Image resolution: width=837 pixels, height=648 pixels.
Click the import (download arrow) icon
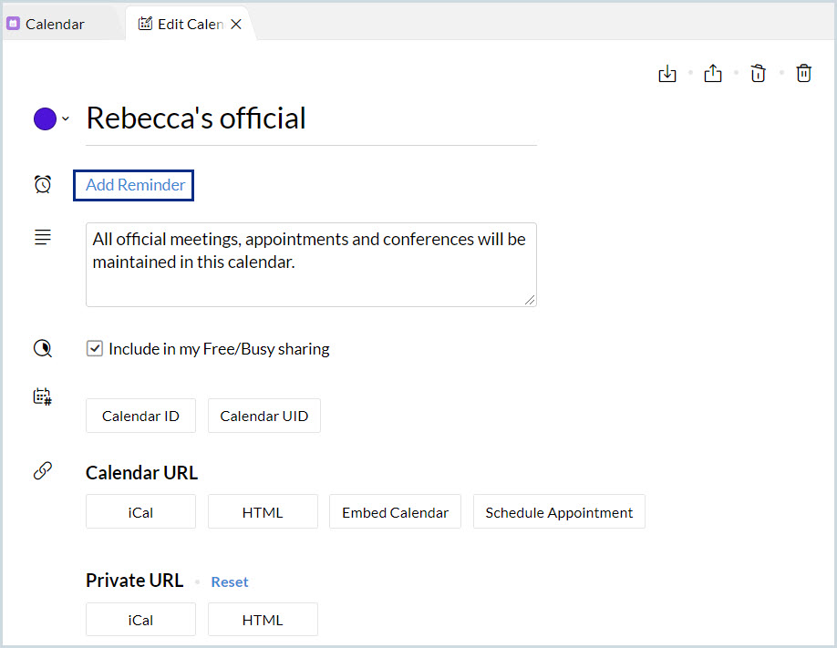click(x=667, y=74)
